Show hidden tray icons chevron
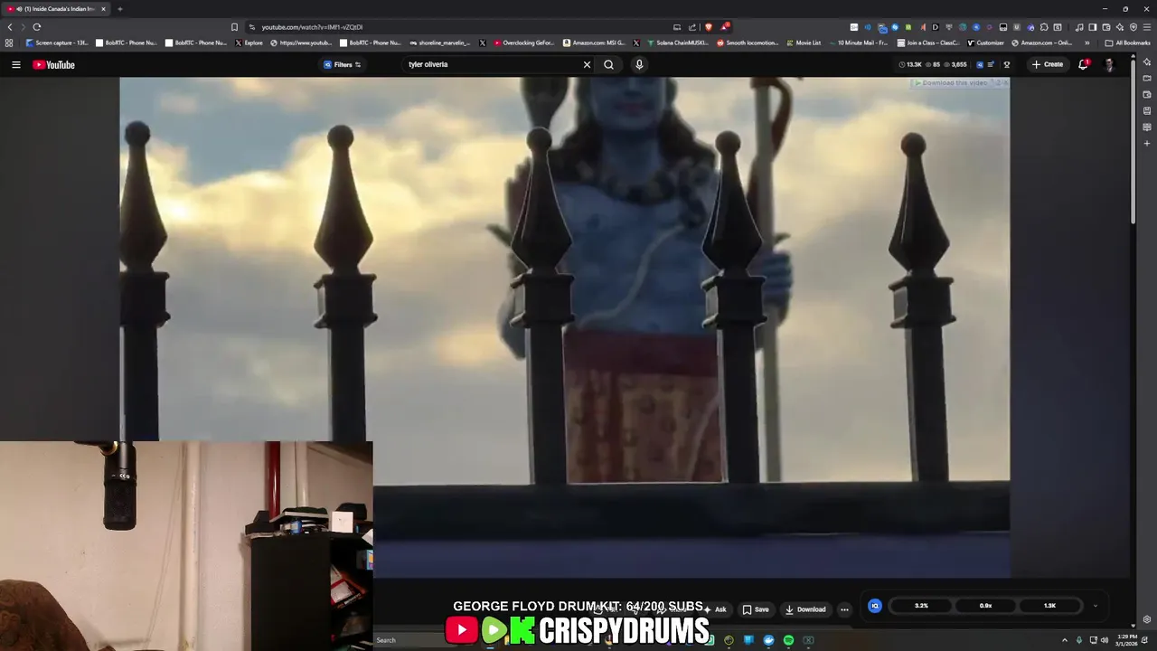Image resolution: width=1157 pixels, height=651 pixels. (1064, 640)
